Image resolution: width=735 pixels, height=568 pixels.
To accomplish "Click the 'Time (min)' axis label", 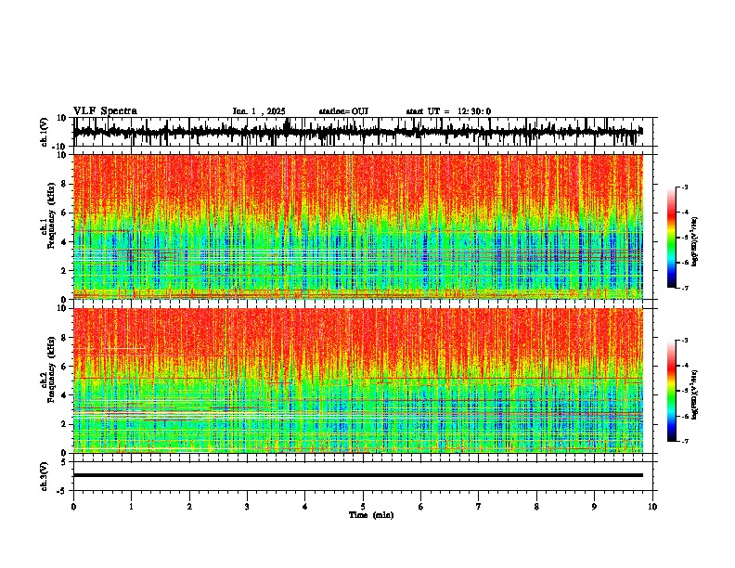I will 371,515.
